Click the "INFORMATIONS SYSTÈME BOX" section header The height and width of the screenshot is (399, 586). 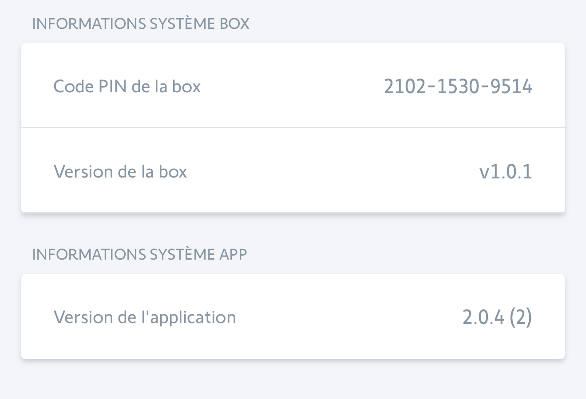pos(141,24)
